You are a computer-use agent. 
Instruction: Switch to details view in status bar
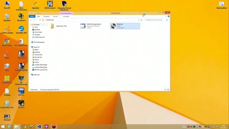tap(165, 90)
